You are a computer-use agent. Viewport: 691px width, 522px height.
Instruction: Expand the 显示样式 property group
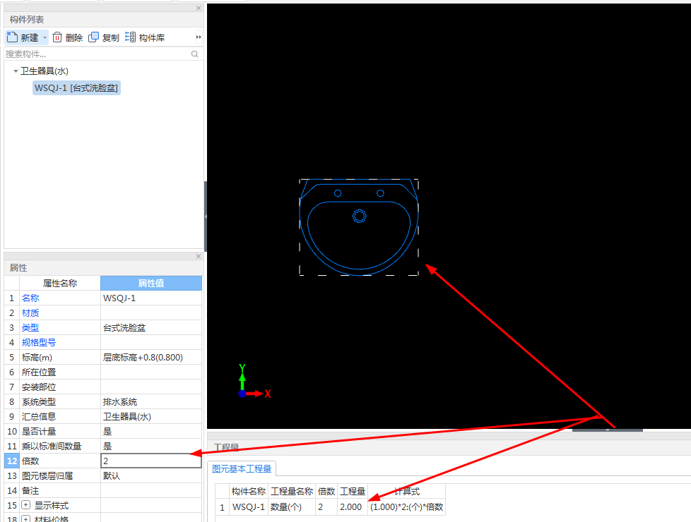click(x=26, y=505)
